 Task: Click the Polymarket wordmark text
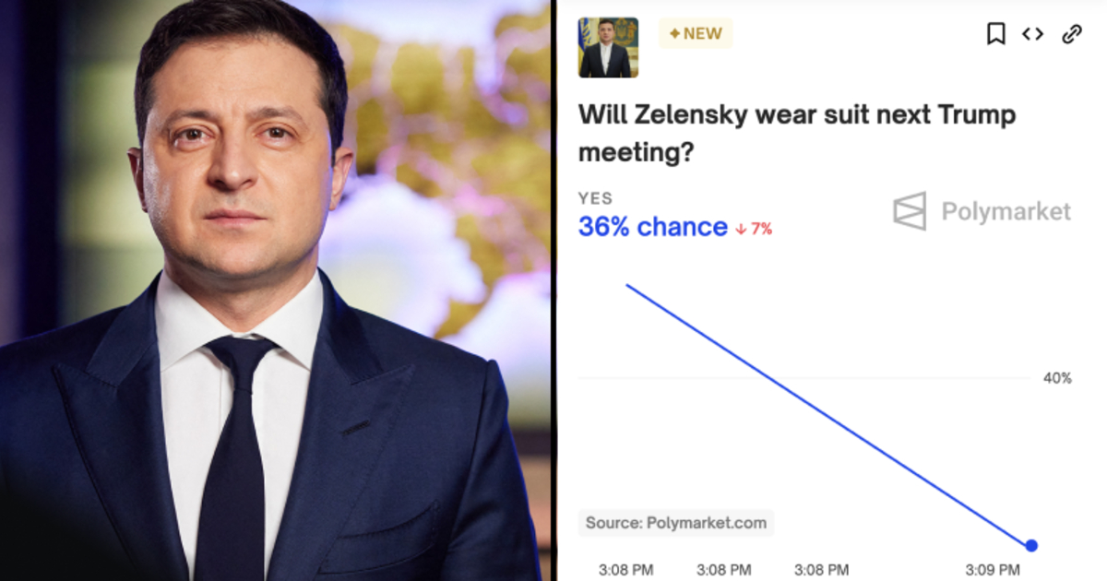pyautogui.click(x=1006, y=212)
